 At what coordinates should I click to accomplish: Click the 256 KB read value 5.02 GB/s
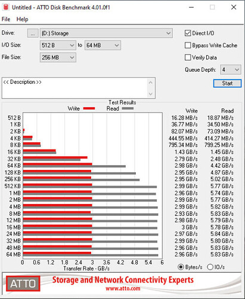coord(222,179)
